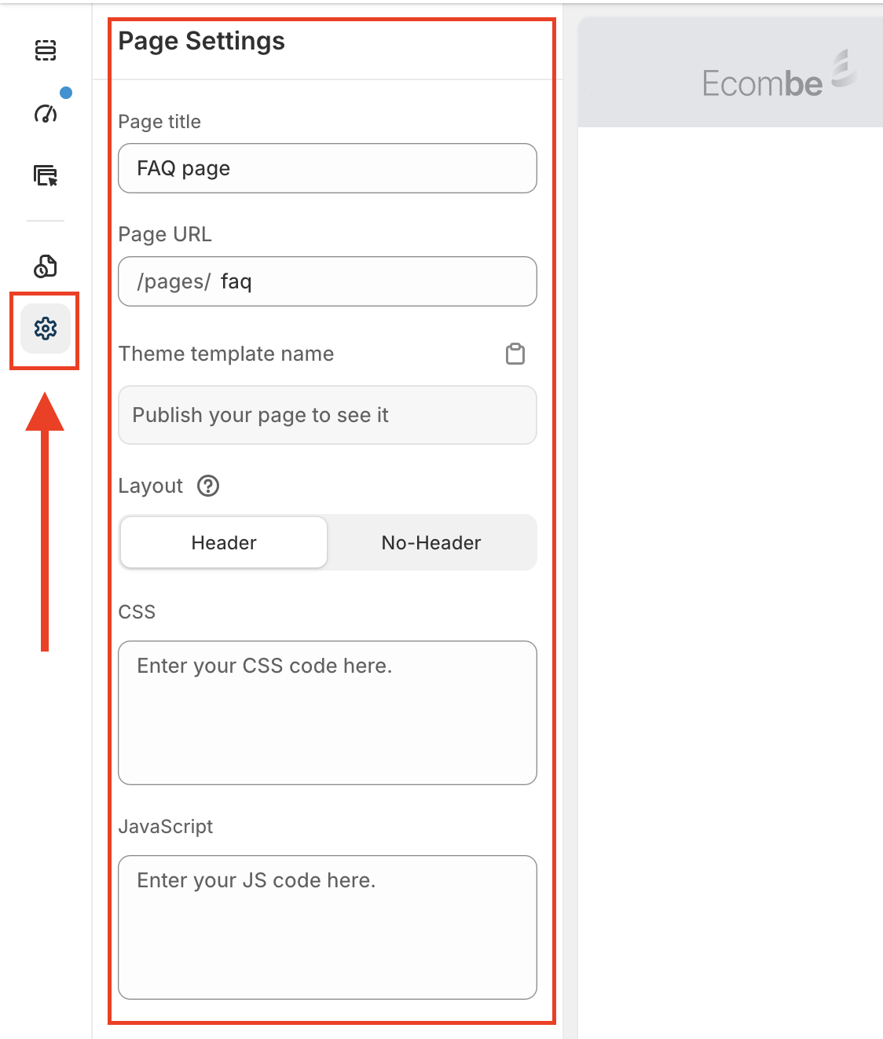Click the speedometer performance icon
Image resolution: width=883 pixels, height=1039 pixels.
pyautogui.click(x=46, y=114)
